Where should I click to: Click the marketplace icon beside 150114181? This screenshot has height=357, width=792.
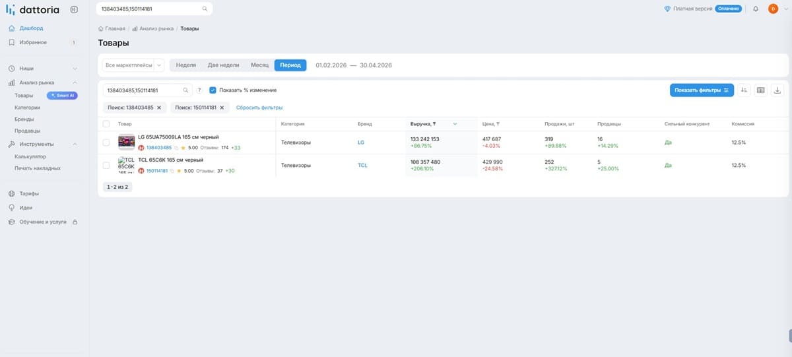141,171
